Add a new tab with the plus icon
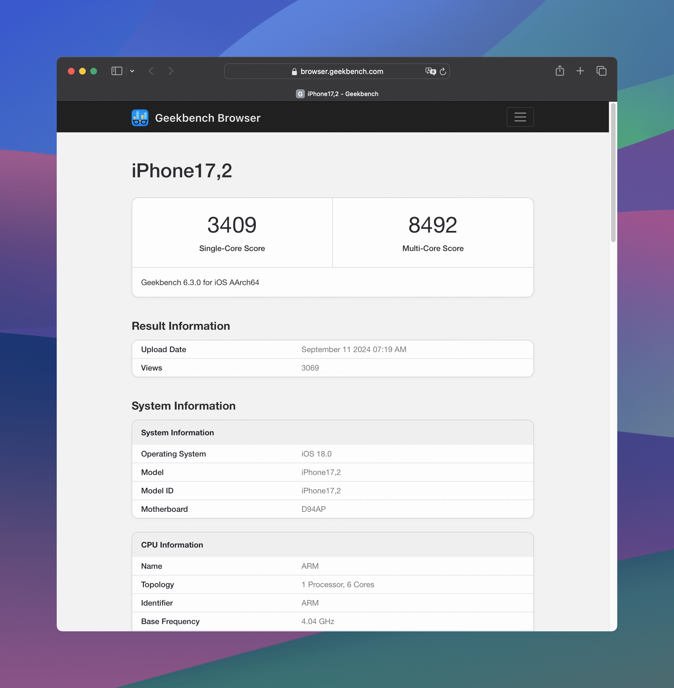 click(580, 71)
